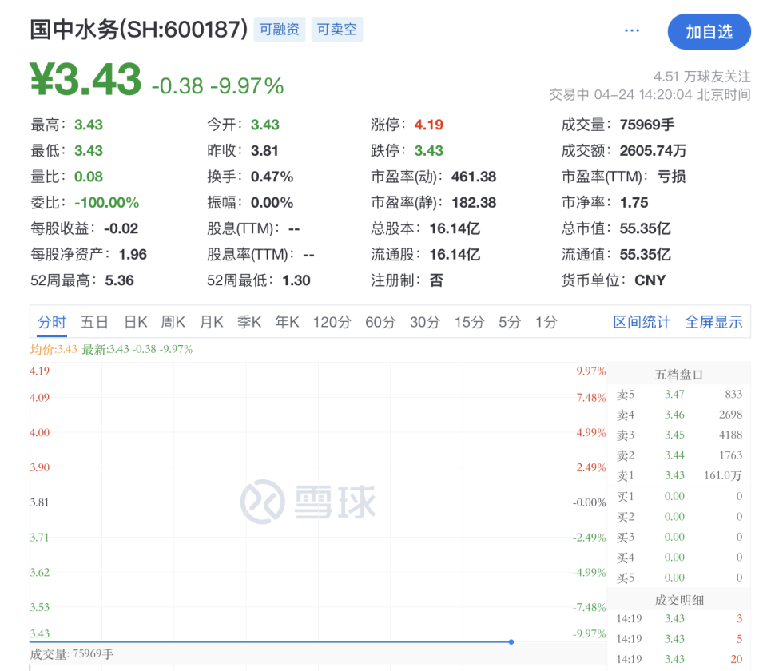Click the 成交量 value 75969手
767x671 pixels.
coord(646,125)
